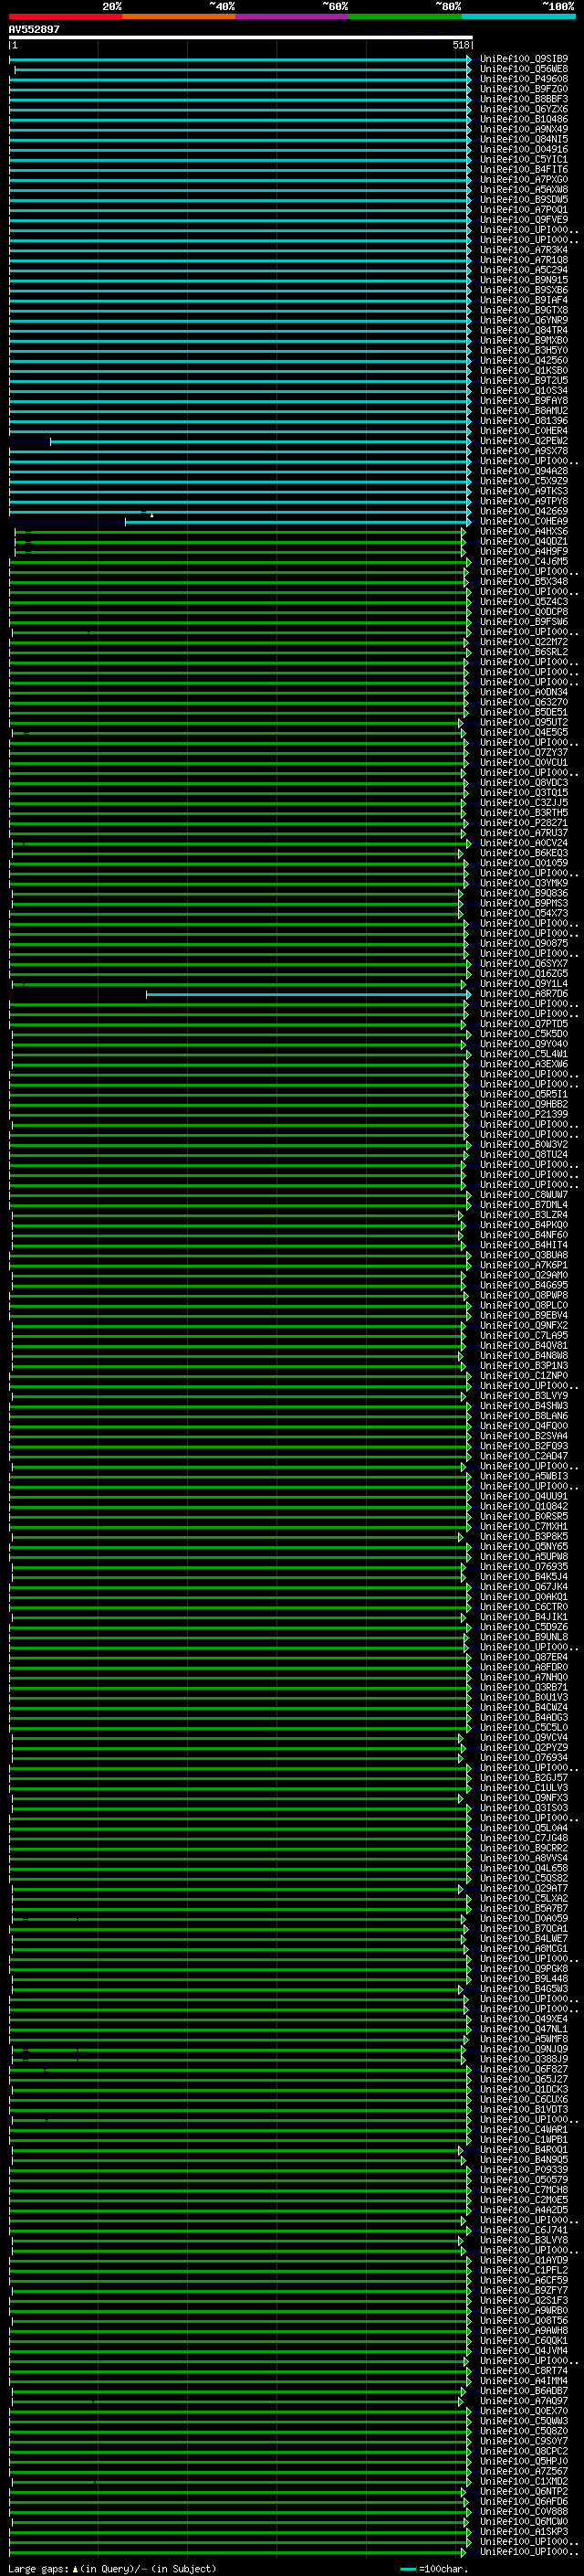584x2576 pixels.
Task: Select hit UniRef100_Q90875
Action: click(x=524, y=943)
